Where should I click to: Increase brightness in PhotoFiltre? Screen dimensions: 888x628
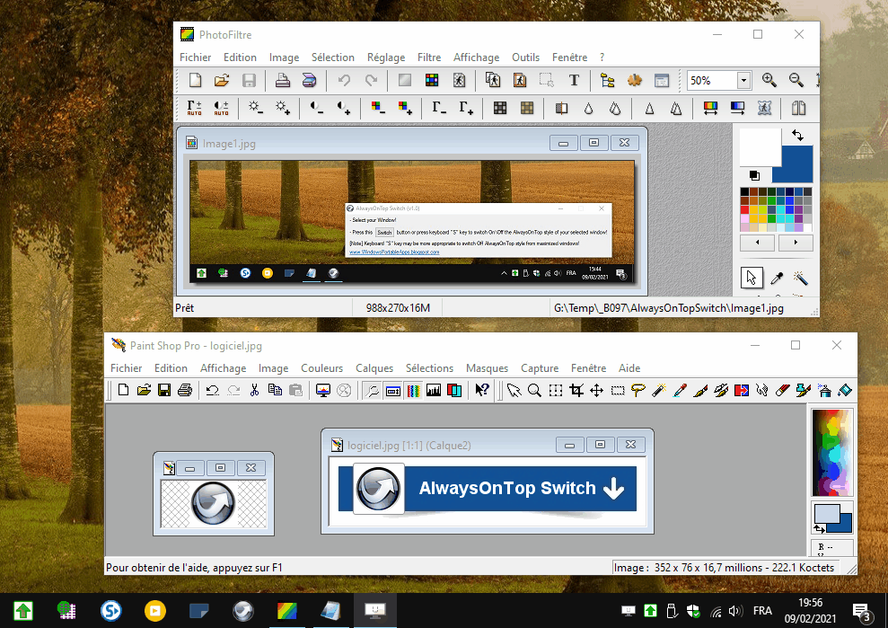point(283,108)
